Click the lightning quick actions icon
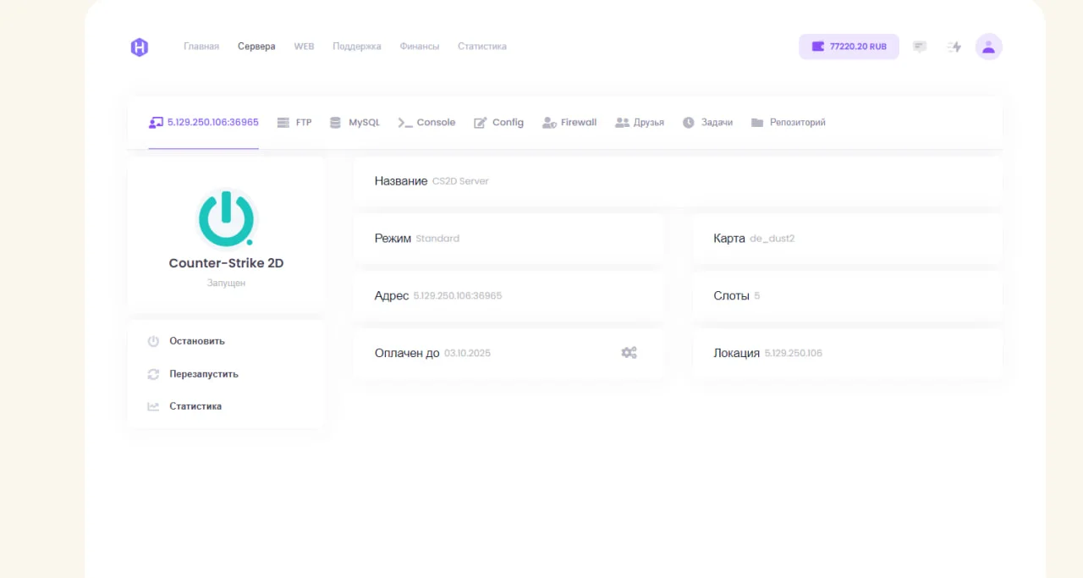Image resolution: width=1083 pixels, height=578 pixels. [954, 47]
